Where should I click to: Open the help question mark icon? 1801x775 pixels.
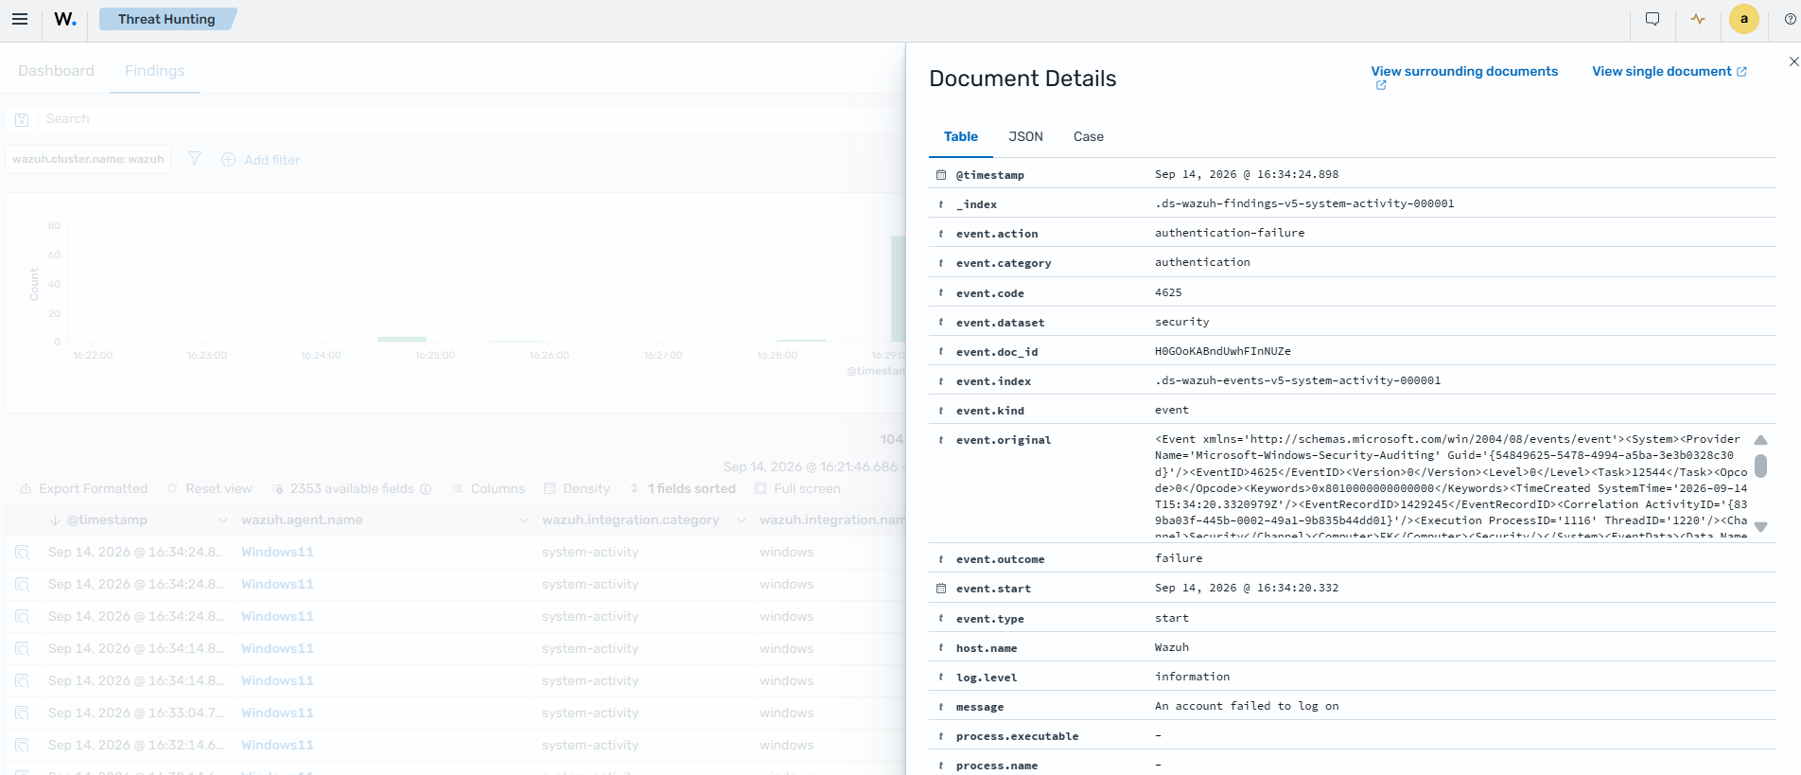click(x=1790, y=19)
